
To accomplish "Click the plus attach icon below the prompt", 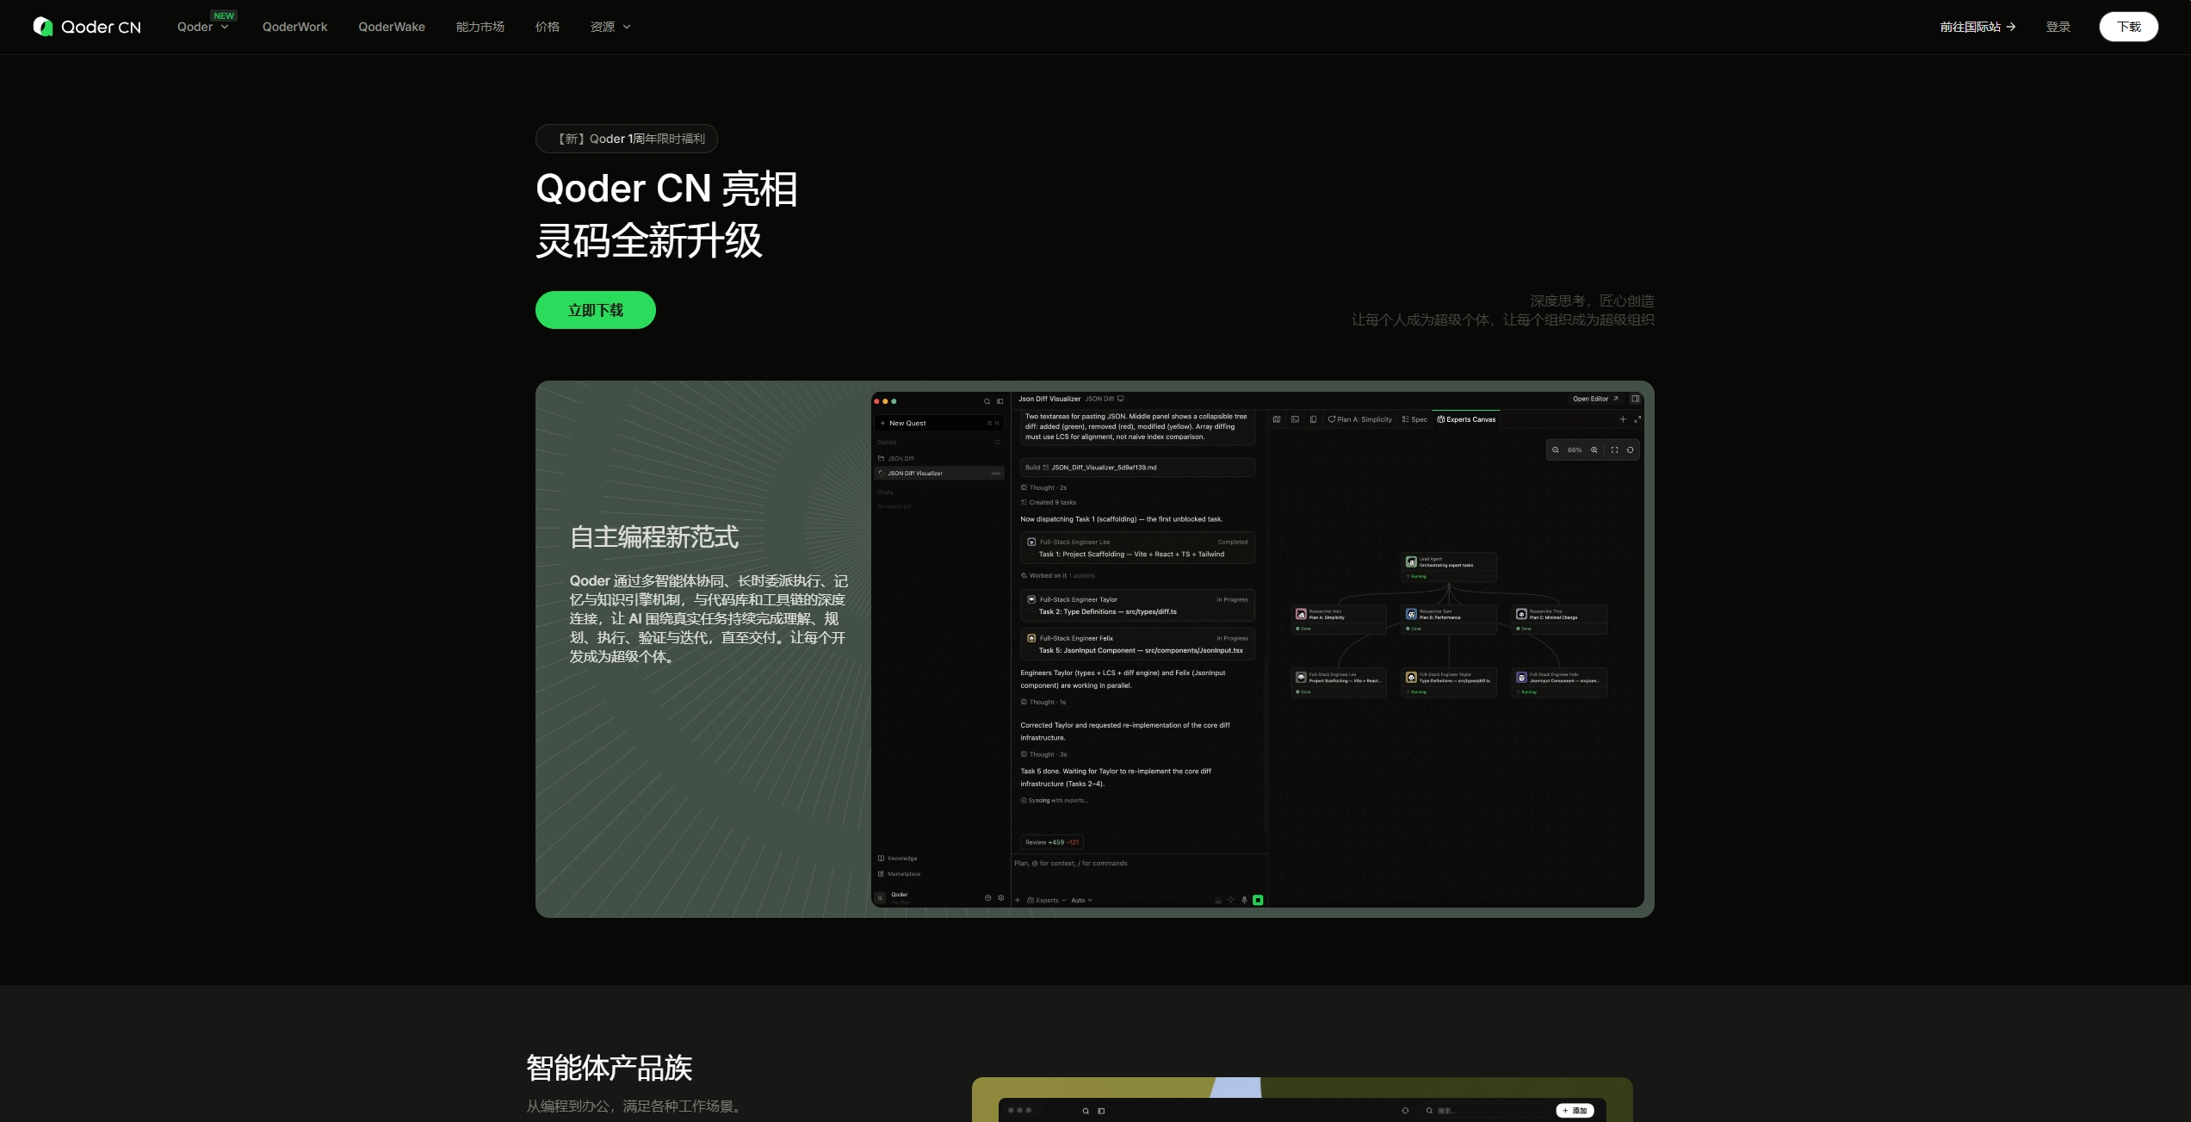I will click(x=1018, y=900).
